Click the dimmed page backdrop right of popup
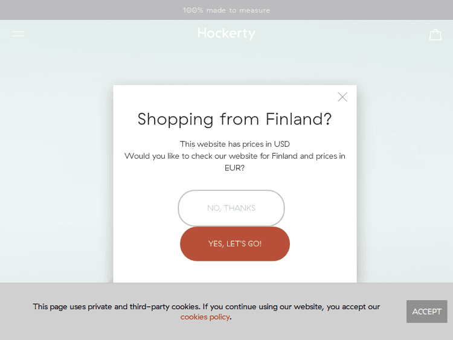 (405, 181)
